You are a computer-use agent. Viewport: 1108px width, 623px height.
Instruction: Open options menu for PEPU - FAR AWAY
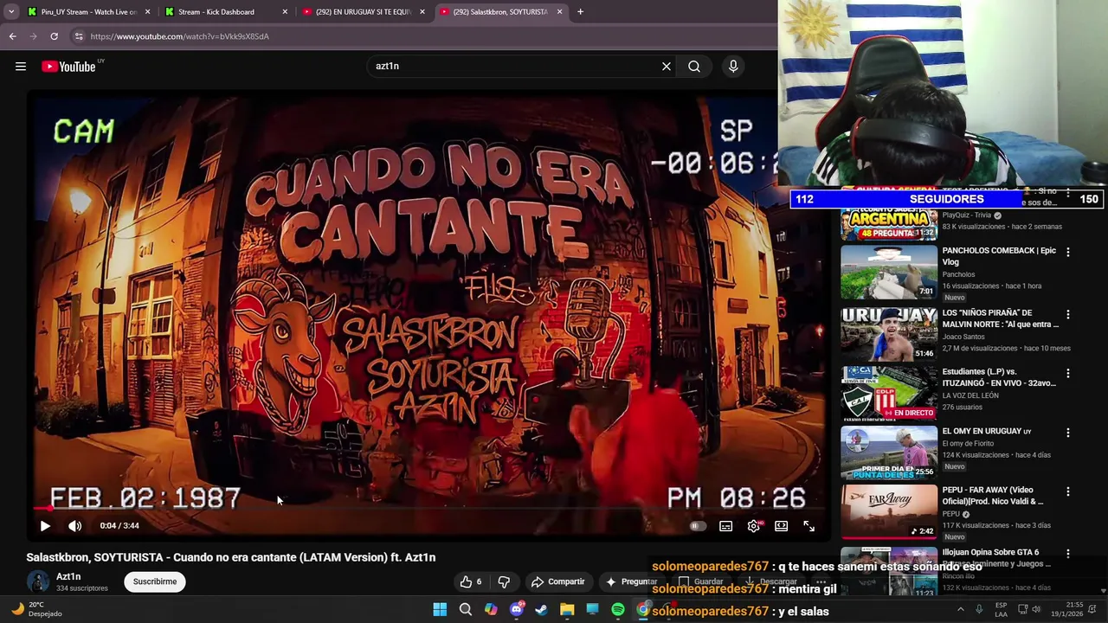(1067, 491)
